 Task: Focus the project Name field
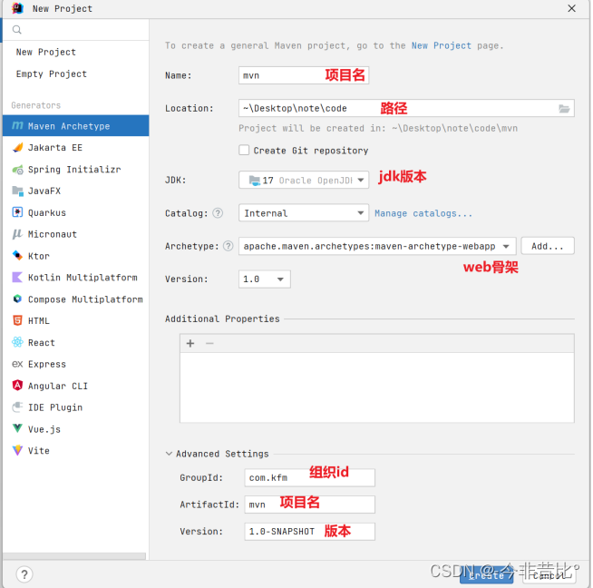coord(304,75)
